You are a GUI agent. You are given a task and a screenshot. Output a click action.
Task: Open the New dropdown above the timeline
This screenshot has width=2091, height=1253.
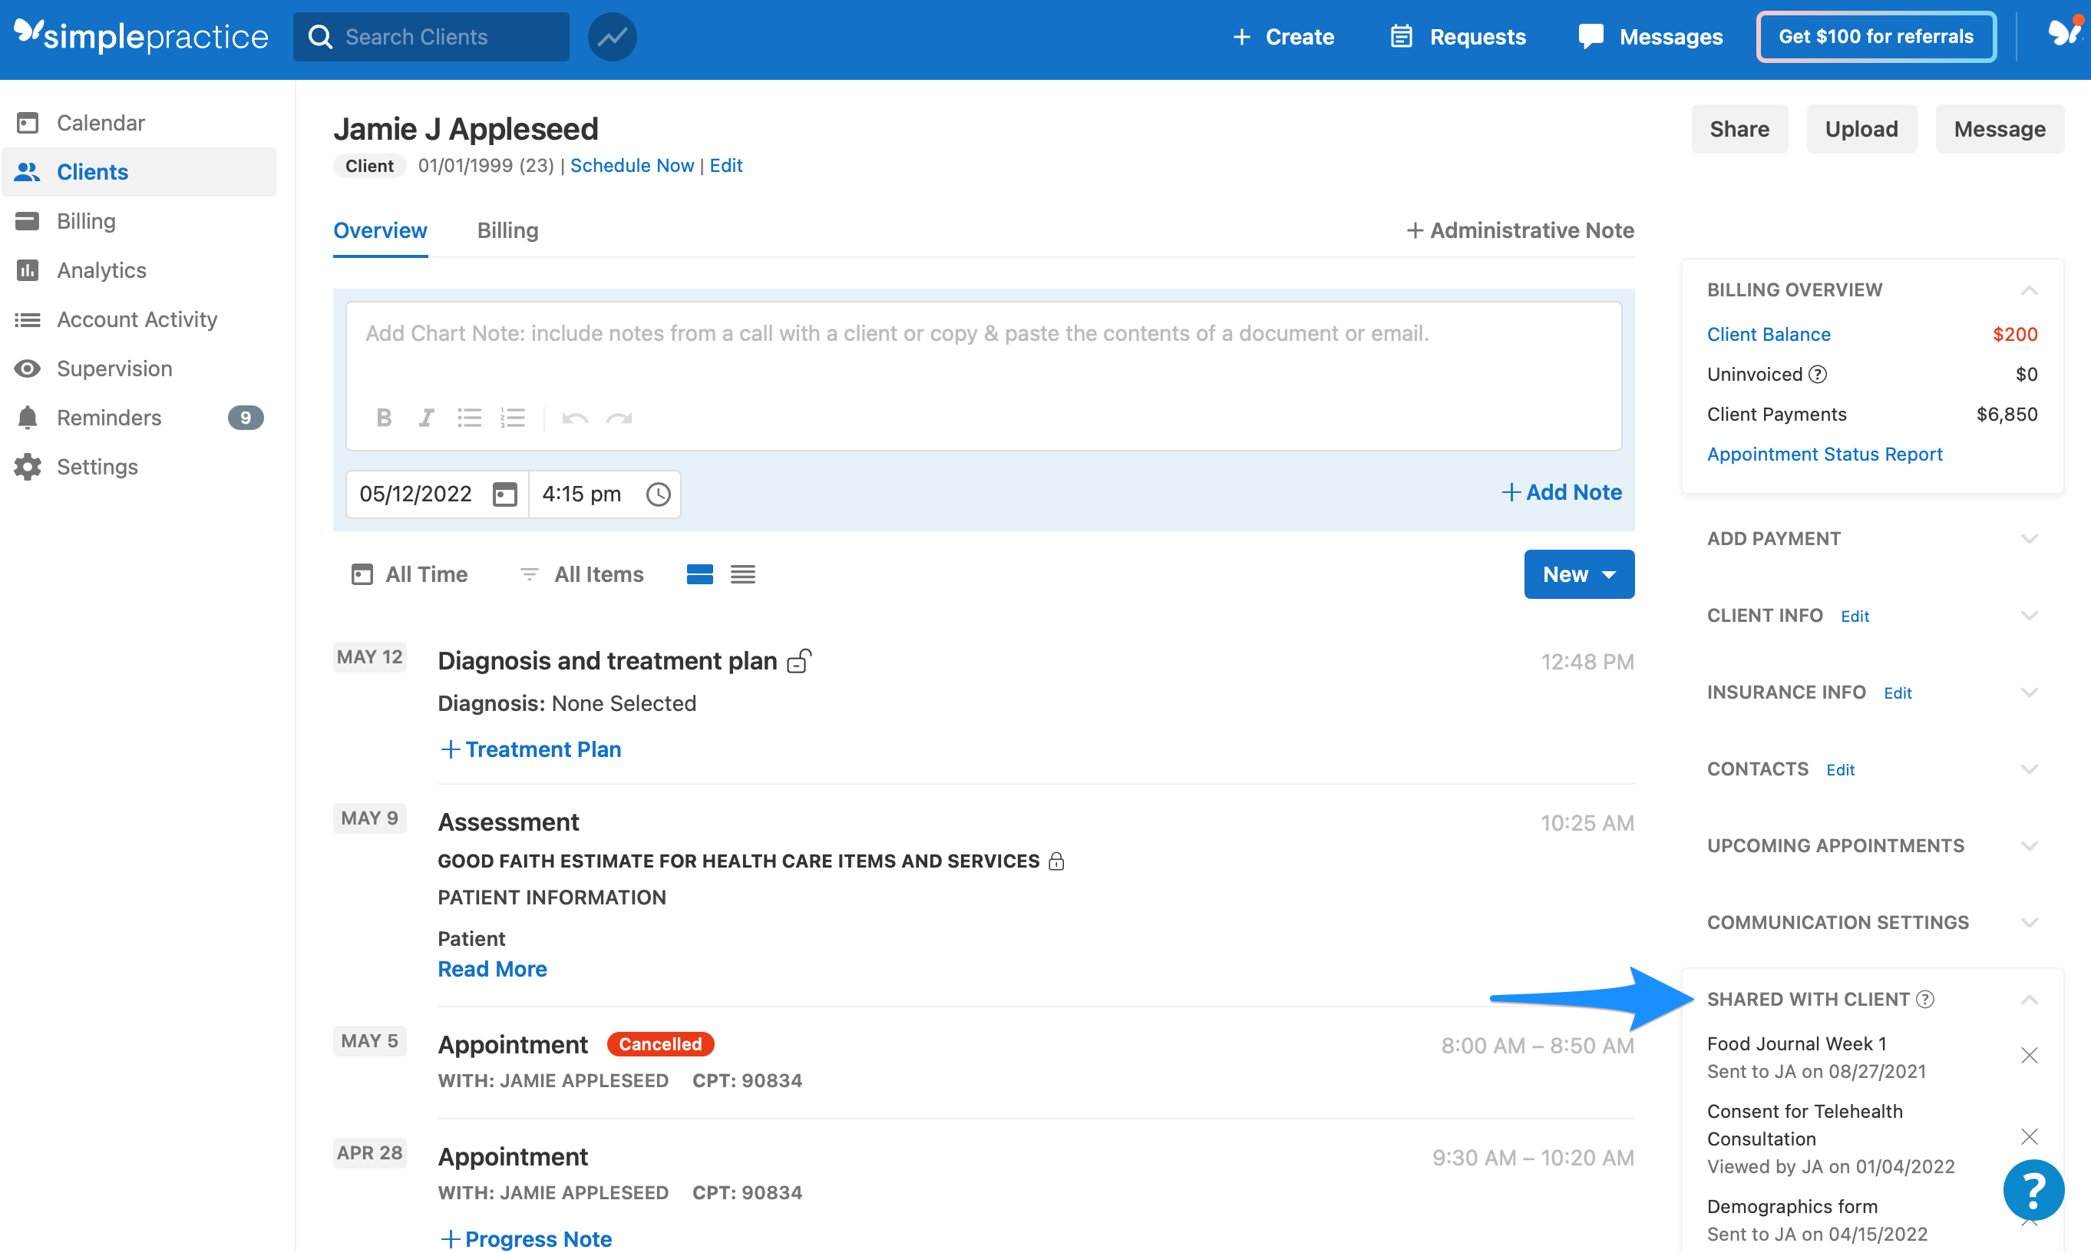pos(1578,574)
